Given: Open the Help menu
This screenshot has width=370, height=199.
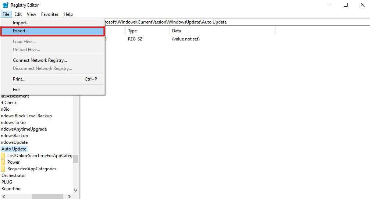Looking at the screenshot, I should (68, 14).
